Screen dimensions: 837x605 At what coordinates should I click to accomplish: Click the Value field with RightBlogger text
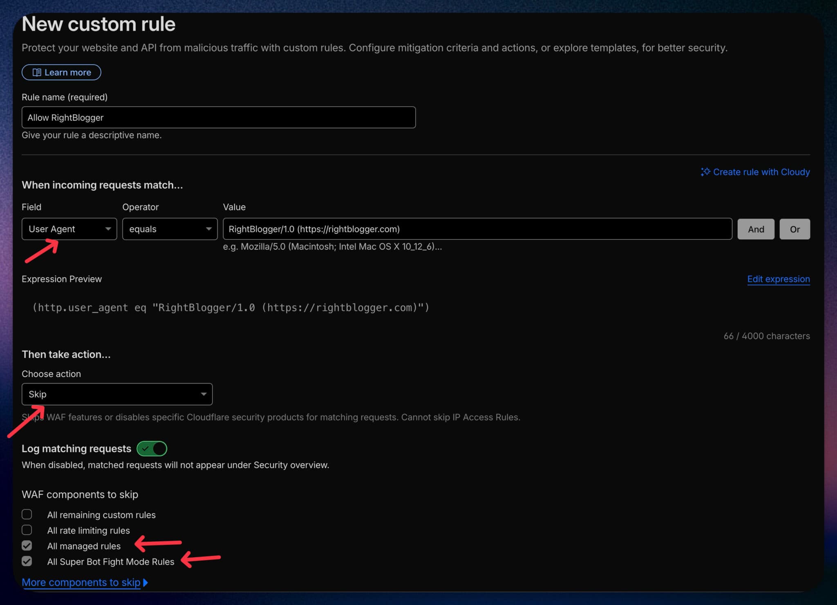477,229
